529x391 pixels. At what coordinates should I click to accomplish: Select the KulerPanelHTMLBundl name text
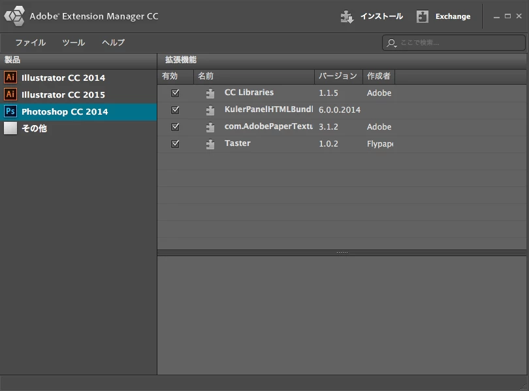(269, 109)
